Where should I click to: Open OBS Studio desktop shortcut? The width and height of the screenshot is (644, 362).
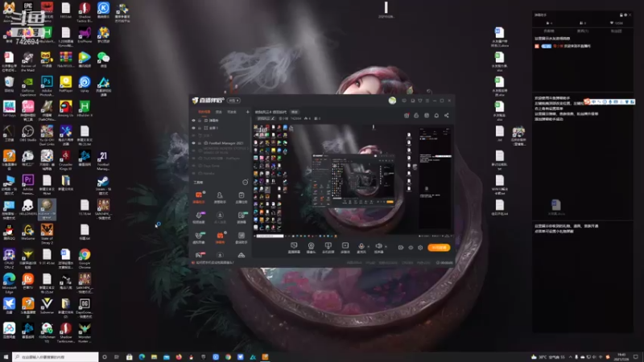coord(28,134)
